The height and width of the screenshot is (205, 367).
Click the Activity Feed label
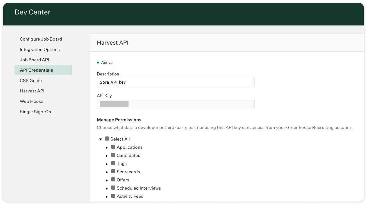click(x=130, y=197)
